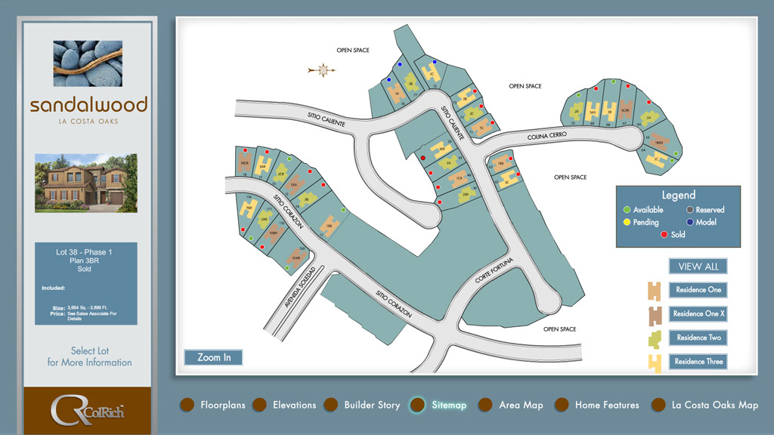This screenshot has height=435, width=774.
Task: Click the yellow Pending legend dot
Action: click(x=627, y=222)
